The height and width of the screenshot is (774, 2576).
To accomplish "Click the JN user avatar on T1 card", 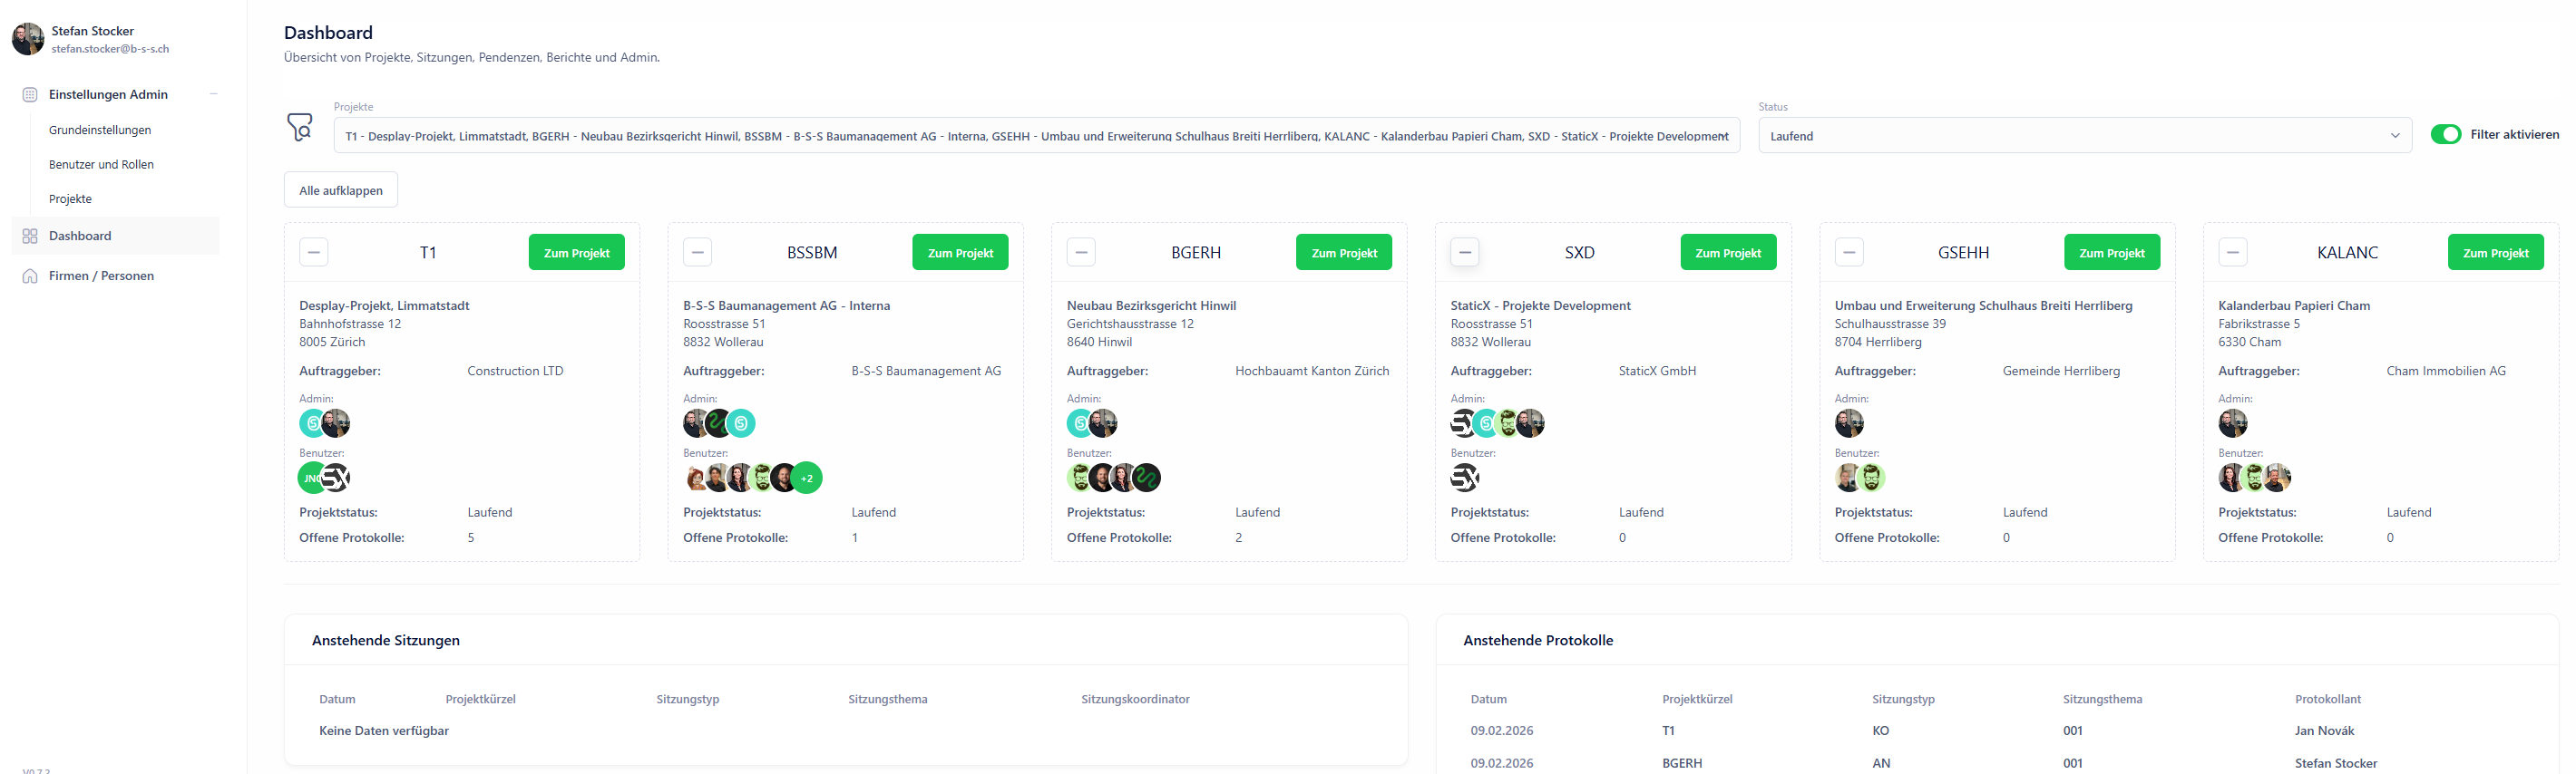I will pos(309,479).
